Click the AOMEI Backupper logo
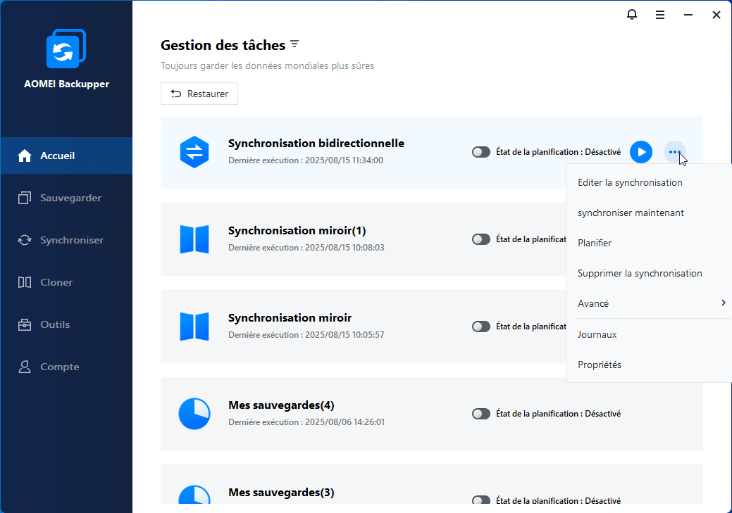Image resolution: width=732 pixels, height=513 pixels. (x=66, y=49)
